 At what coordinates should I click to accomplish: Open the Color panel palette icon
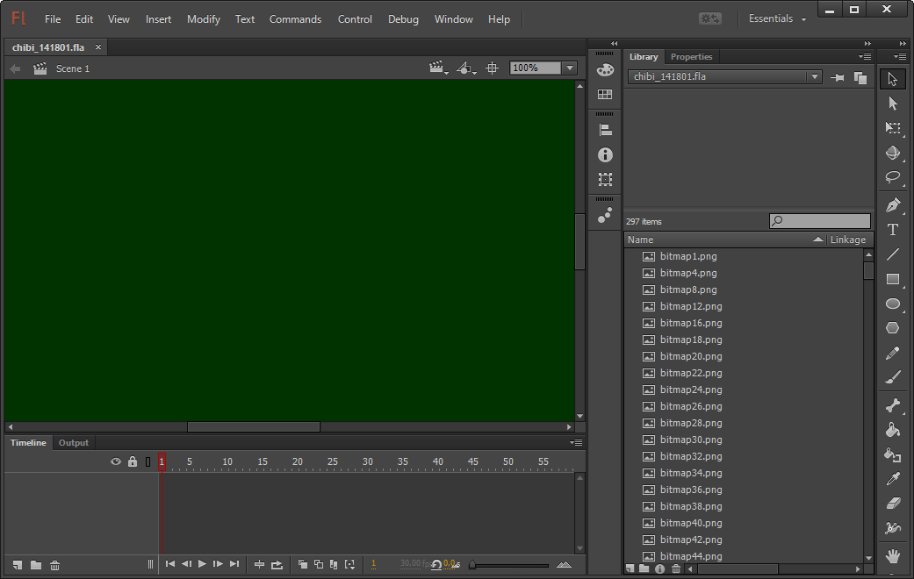605,70
